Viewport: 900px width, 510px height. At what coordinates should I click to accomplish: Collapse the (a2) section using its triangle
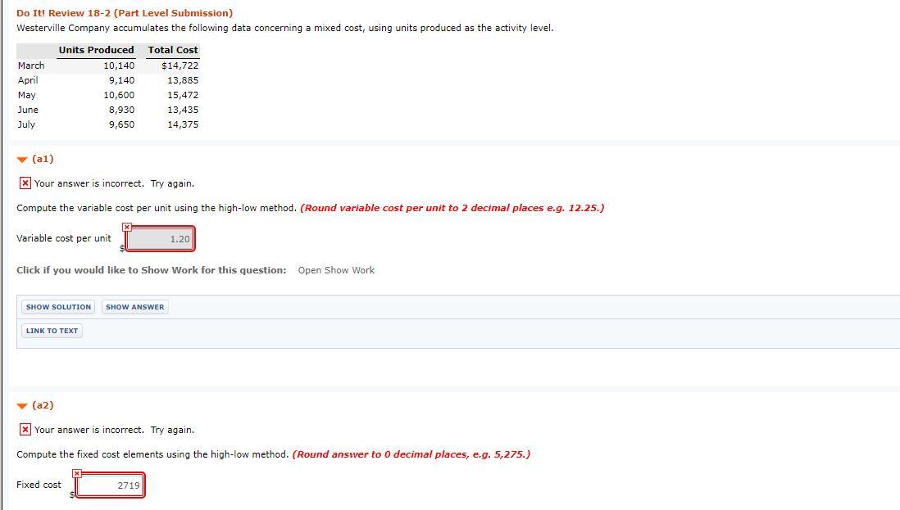coord(20,404)
